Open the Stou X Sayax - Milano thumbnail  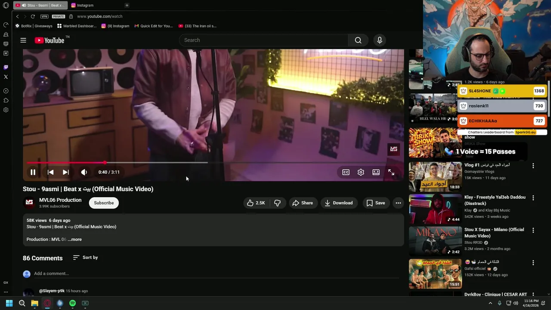pos(435,241)
